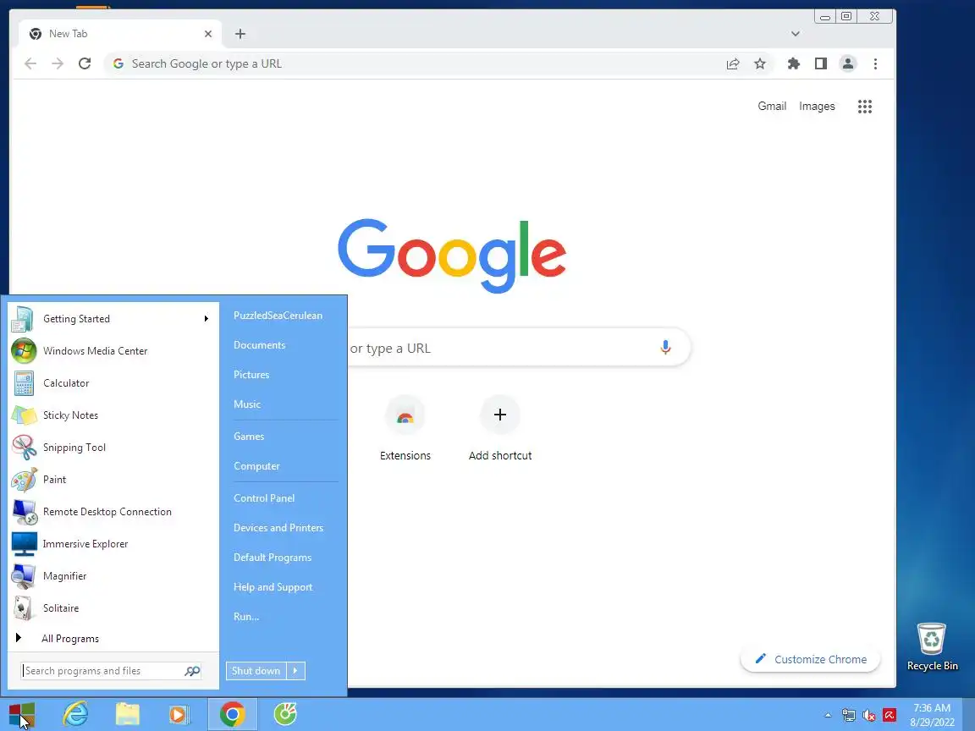Start voice search with the microphone
Viewport: 975px width, 731px height.
[x=665, y=348]
